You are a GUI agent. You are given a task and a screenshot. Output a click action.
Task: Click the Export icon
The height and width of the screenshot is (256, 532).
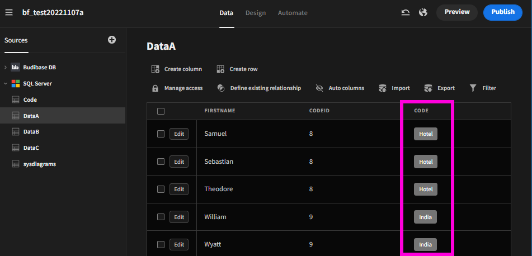428,88
